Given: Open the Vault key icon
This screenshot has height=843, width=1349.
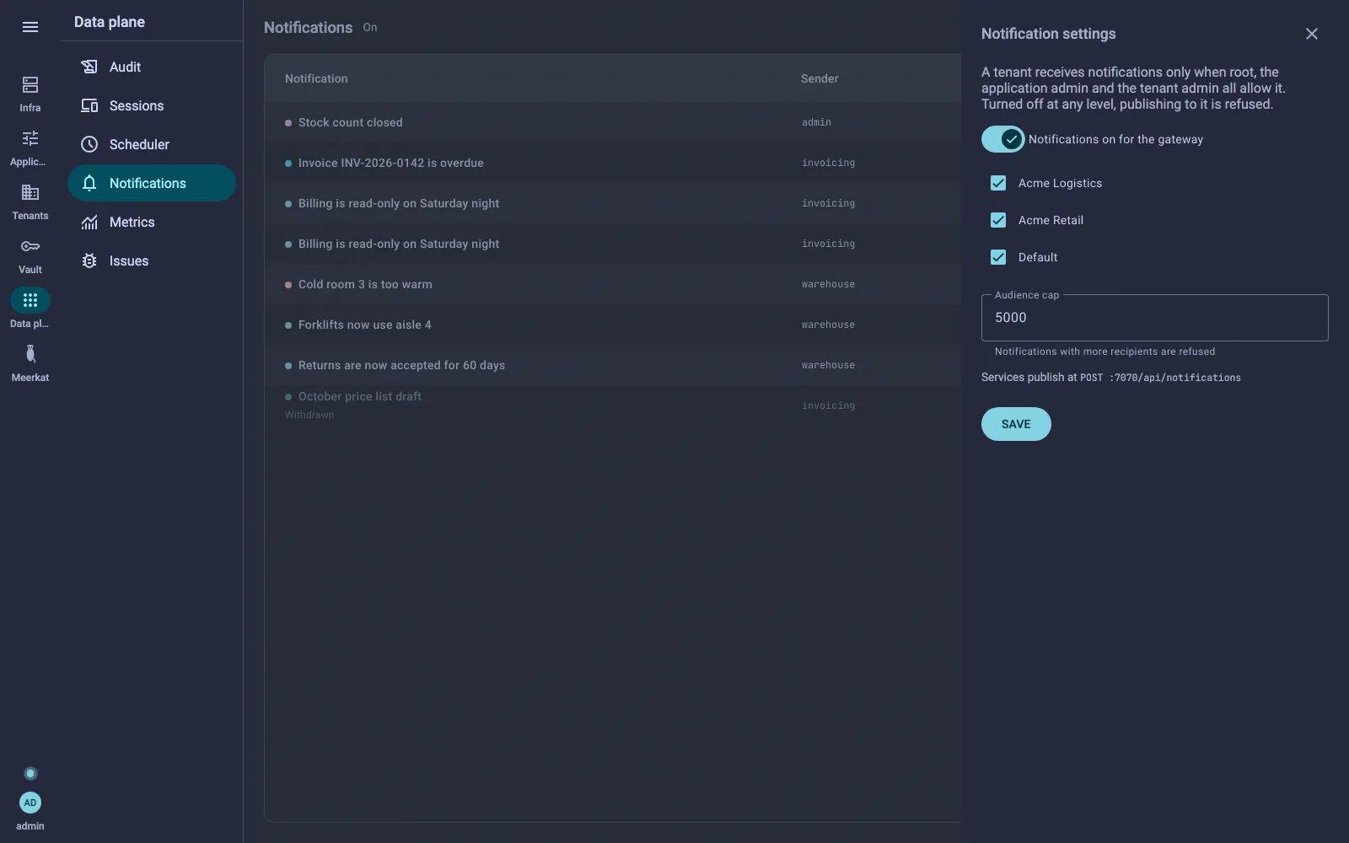Looking at the screenshot, I should click(x=30, y=246).
